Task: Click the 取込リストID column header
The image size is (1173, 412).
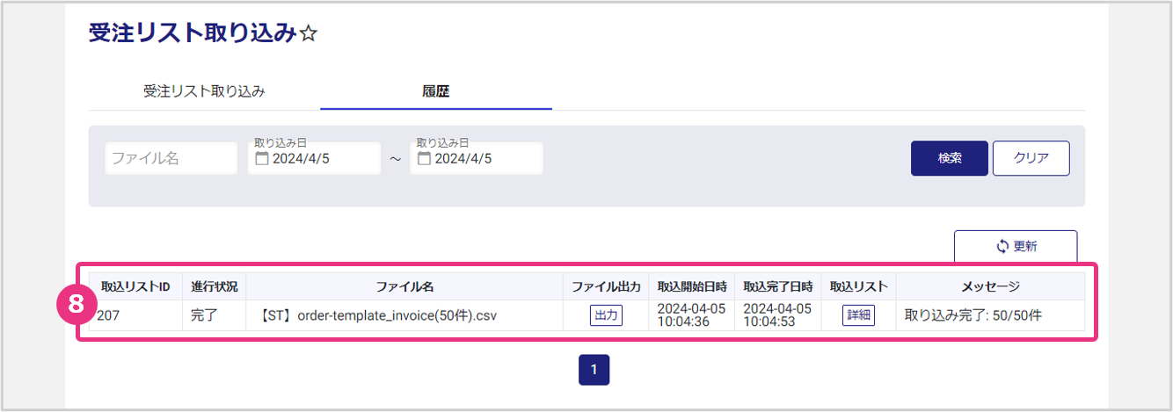Action: (135, 286)
